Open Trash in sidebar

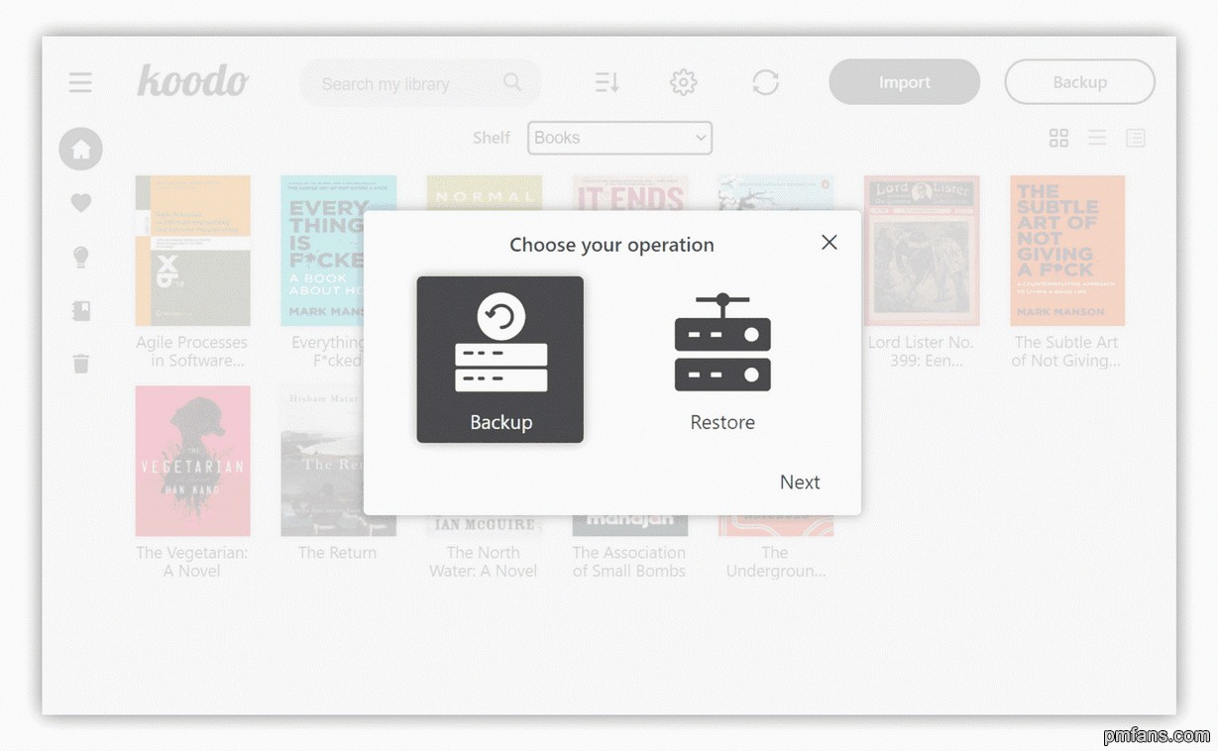point(81,364)
